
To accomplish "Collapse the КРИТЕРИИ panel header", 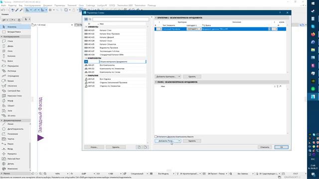I will (156, 18).
